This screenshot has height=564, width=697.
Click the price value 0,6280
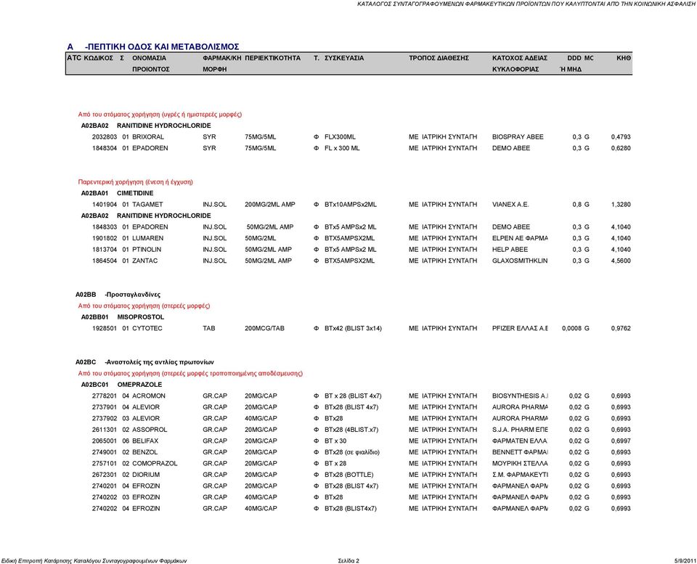[621, 148]
